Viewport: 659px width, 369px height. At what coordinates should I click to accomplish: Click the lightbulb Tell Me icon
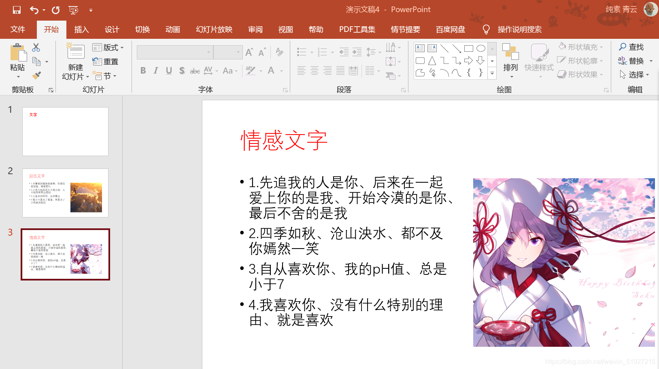coord(486,30)
